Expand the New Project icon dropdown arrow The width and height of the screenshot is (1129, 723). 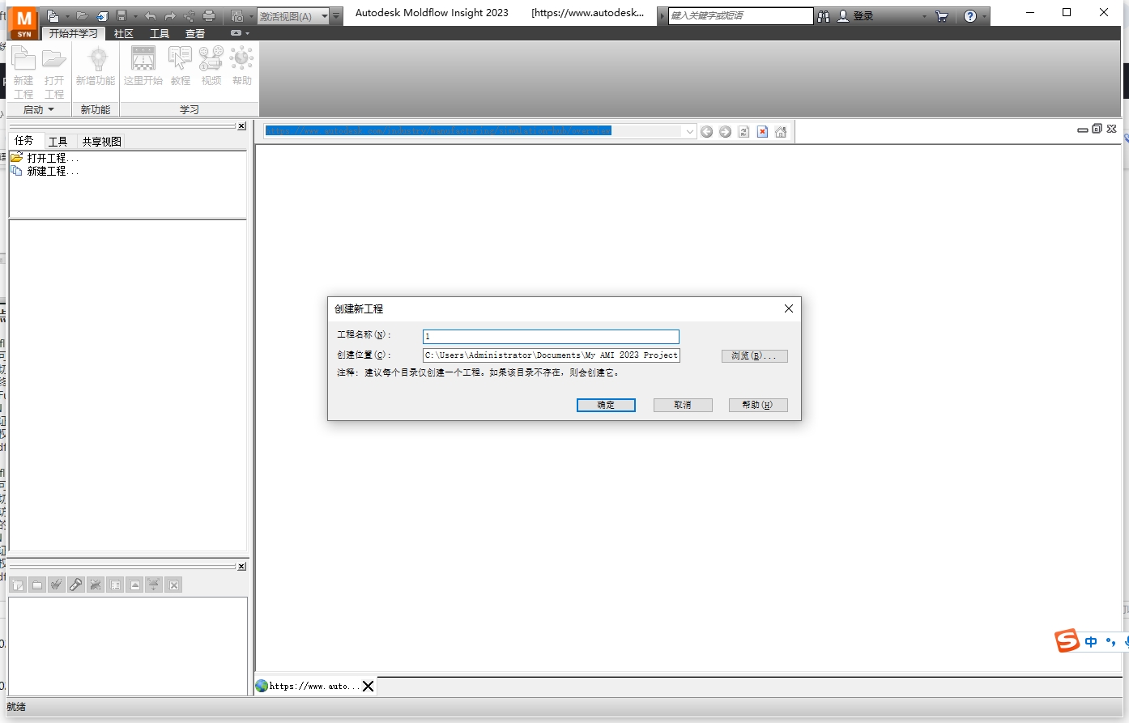[67, 16]
